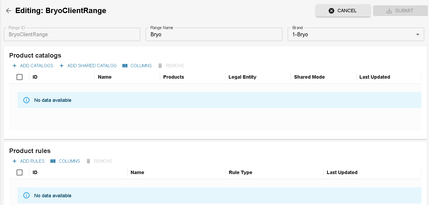Click the plus icon for Add Catalogs
The height and width of the screenshot is (205, 429).
[14, 66]
